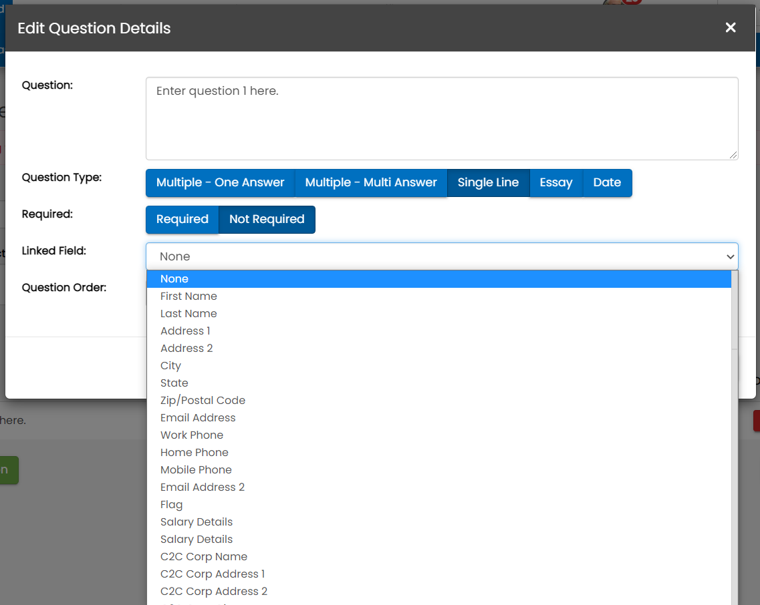Image resolution: width=760 pixels, height=605 pixels.
Task: Select the Date question type
Action: (607, 183)
